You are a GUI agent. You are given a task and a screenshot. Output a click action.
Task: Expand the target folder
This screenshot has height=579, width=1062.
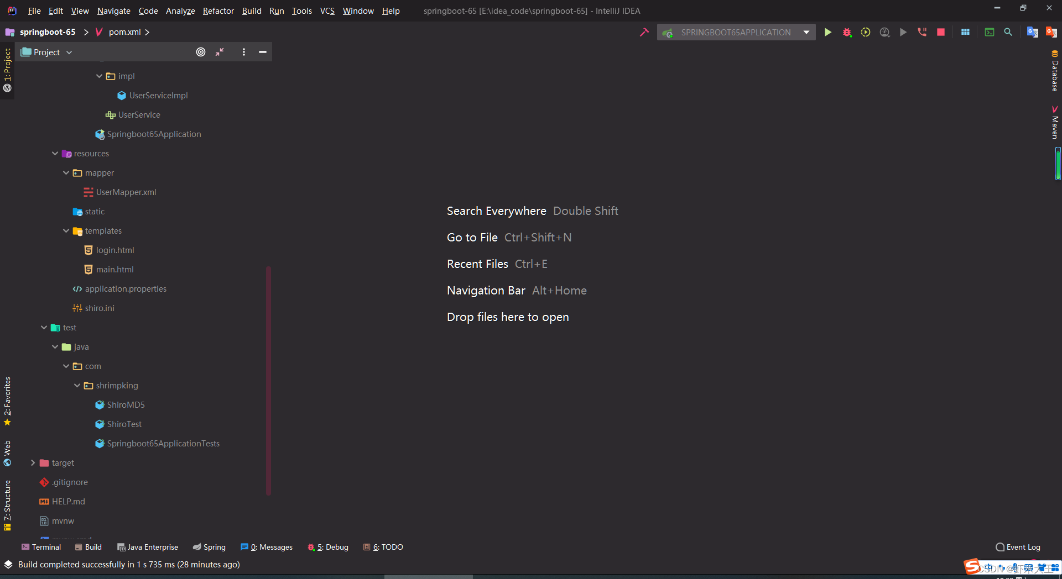33,462
